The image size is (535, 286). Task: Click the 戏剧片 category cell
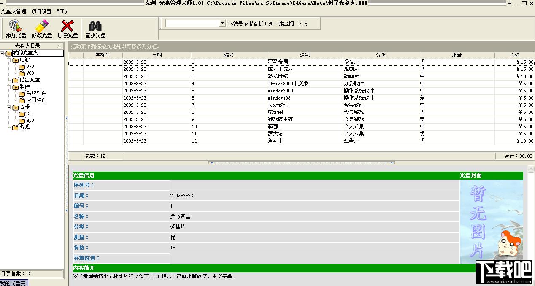[381, 69]
